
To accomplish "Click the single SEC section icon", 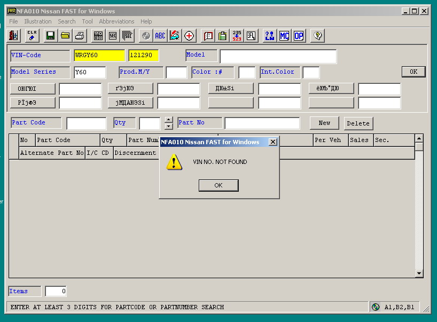I will coord(113,36).
